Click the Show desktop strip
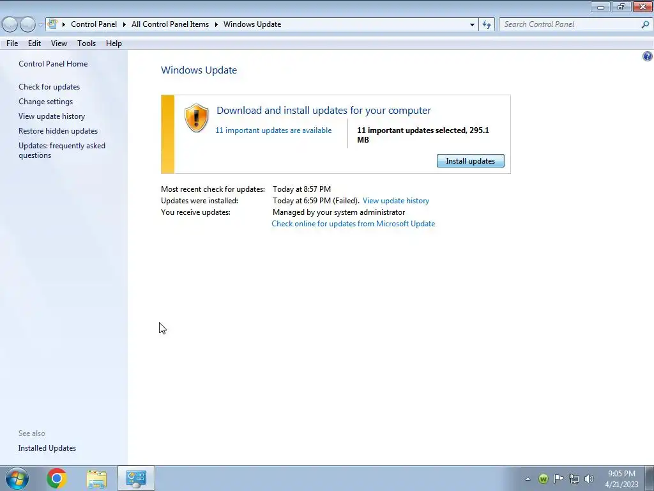654x491 pixels. tap(650, 478)
